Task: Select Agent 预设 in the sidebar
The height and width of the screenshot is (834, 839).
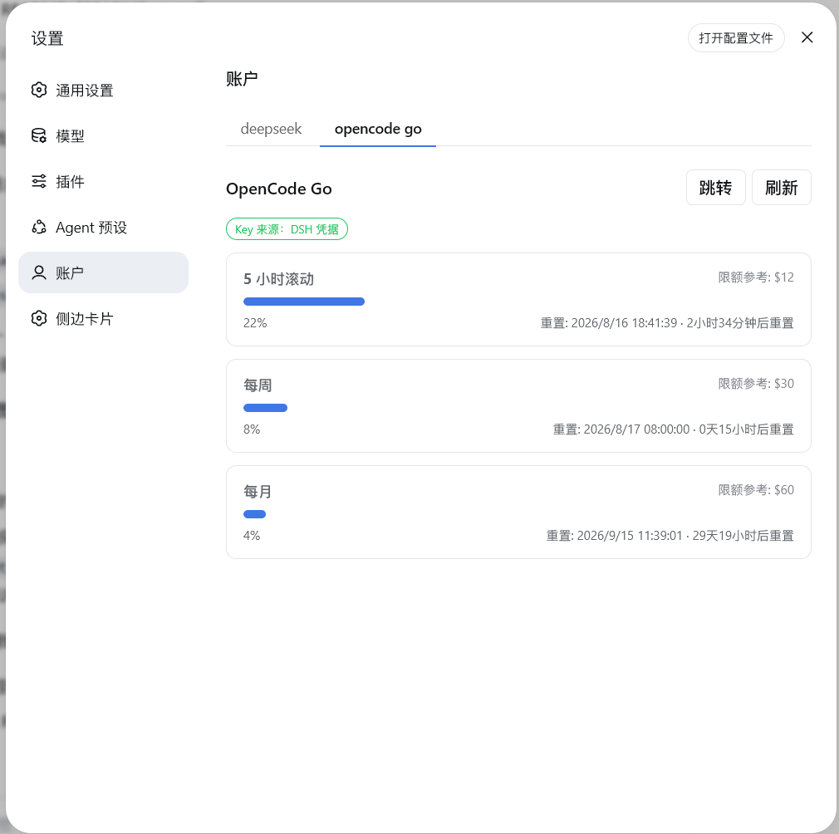Action: [x=103, y=228]
